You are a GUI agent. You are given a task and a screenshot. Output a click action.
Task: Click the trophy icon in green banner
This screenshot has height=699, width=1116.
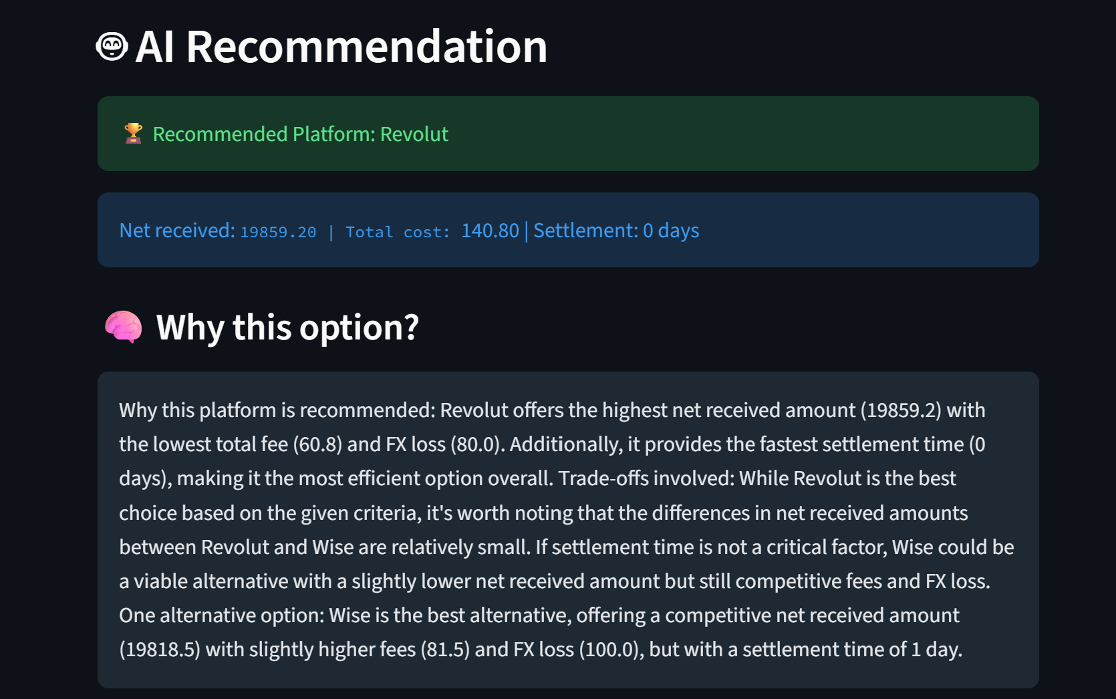coord(134,134)
